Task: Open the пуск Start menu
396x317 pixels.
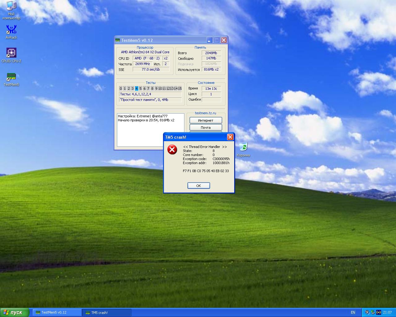Action: point(15,312)
